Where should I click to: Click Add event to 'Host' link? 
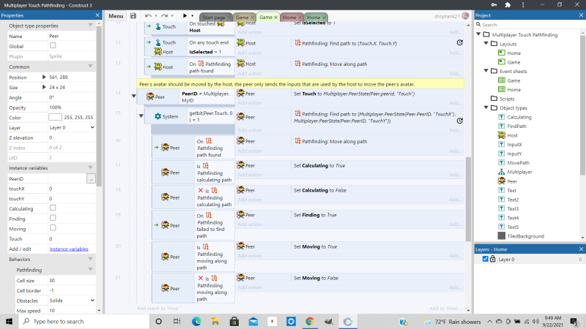[x=157, y=309]
